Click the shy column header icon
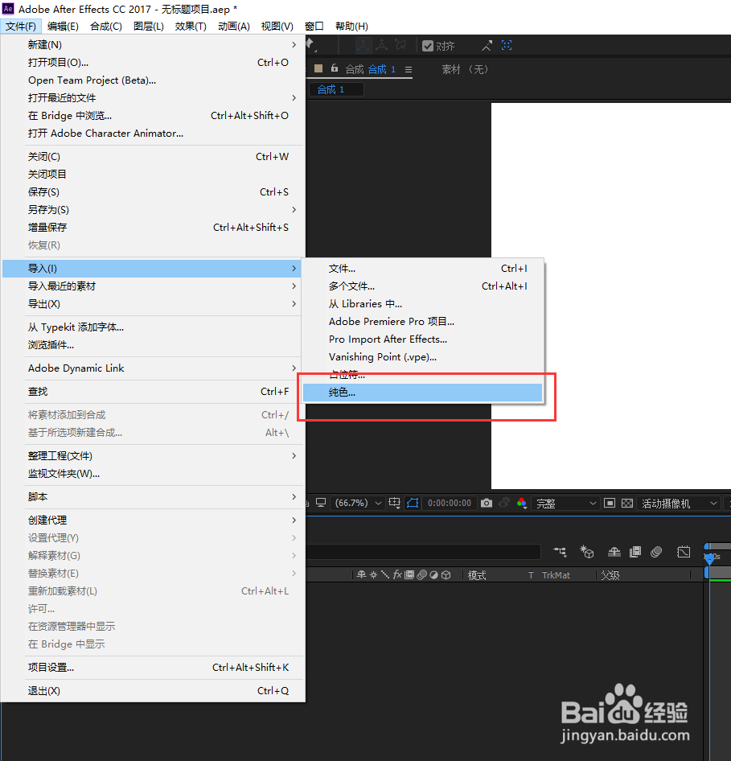 pos(361,574)
